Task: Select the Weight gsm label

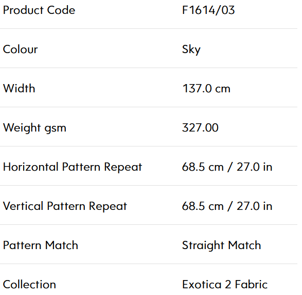Action: pos(34,128)
